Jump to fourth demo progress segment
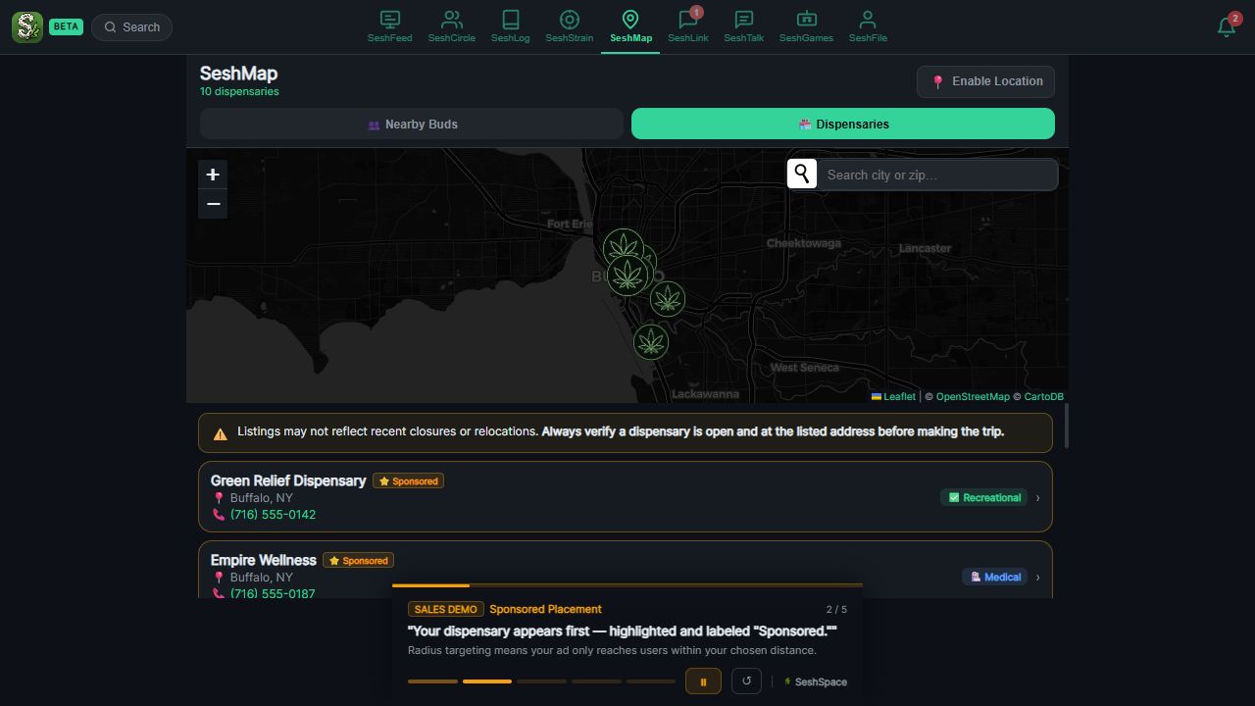The height and width of the screenshot is (706, 1255). click(596, 681)
